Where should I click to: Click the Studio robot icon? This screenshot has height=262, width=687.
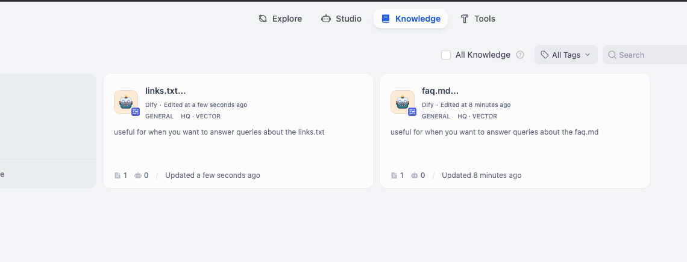[326, 19]
